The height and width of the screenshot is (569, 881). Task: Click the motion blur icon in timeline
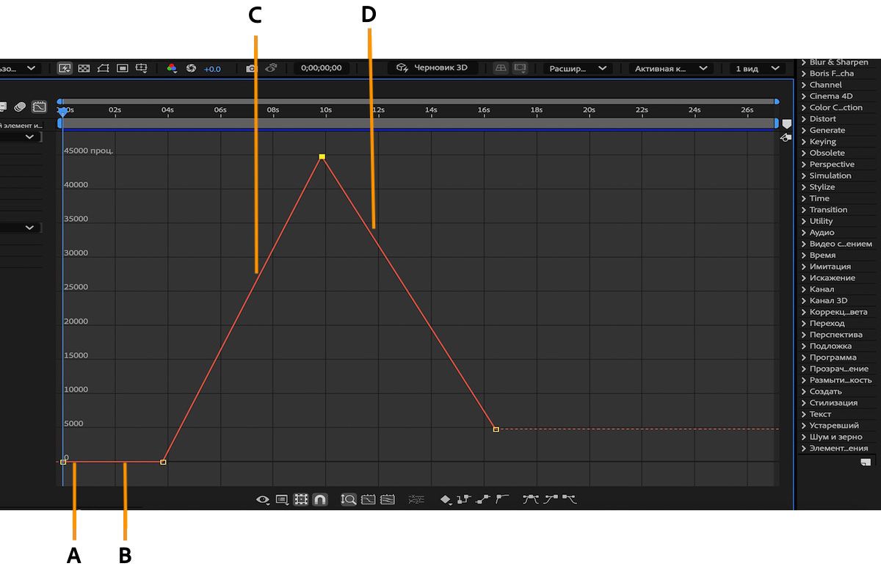tap(20, 107)
